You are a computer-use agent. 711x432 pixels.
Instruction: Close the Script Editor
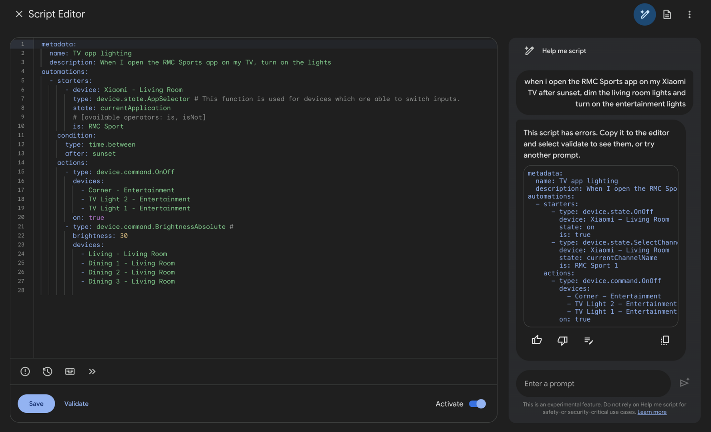tap(19, 14)
